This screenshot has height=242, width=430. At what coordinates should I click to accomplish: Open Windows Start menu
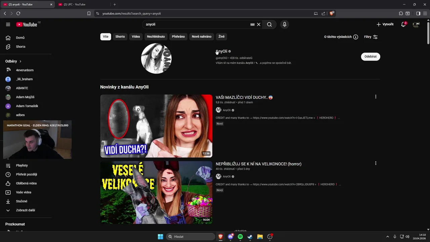(161, 237)
